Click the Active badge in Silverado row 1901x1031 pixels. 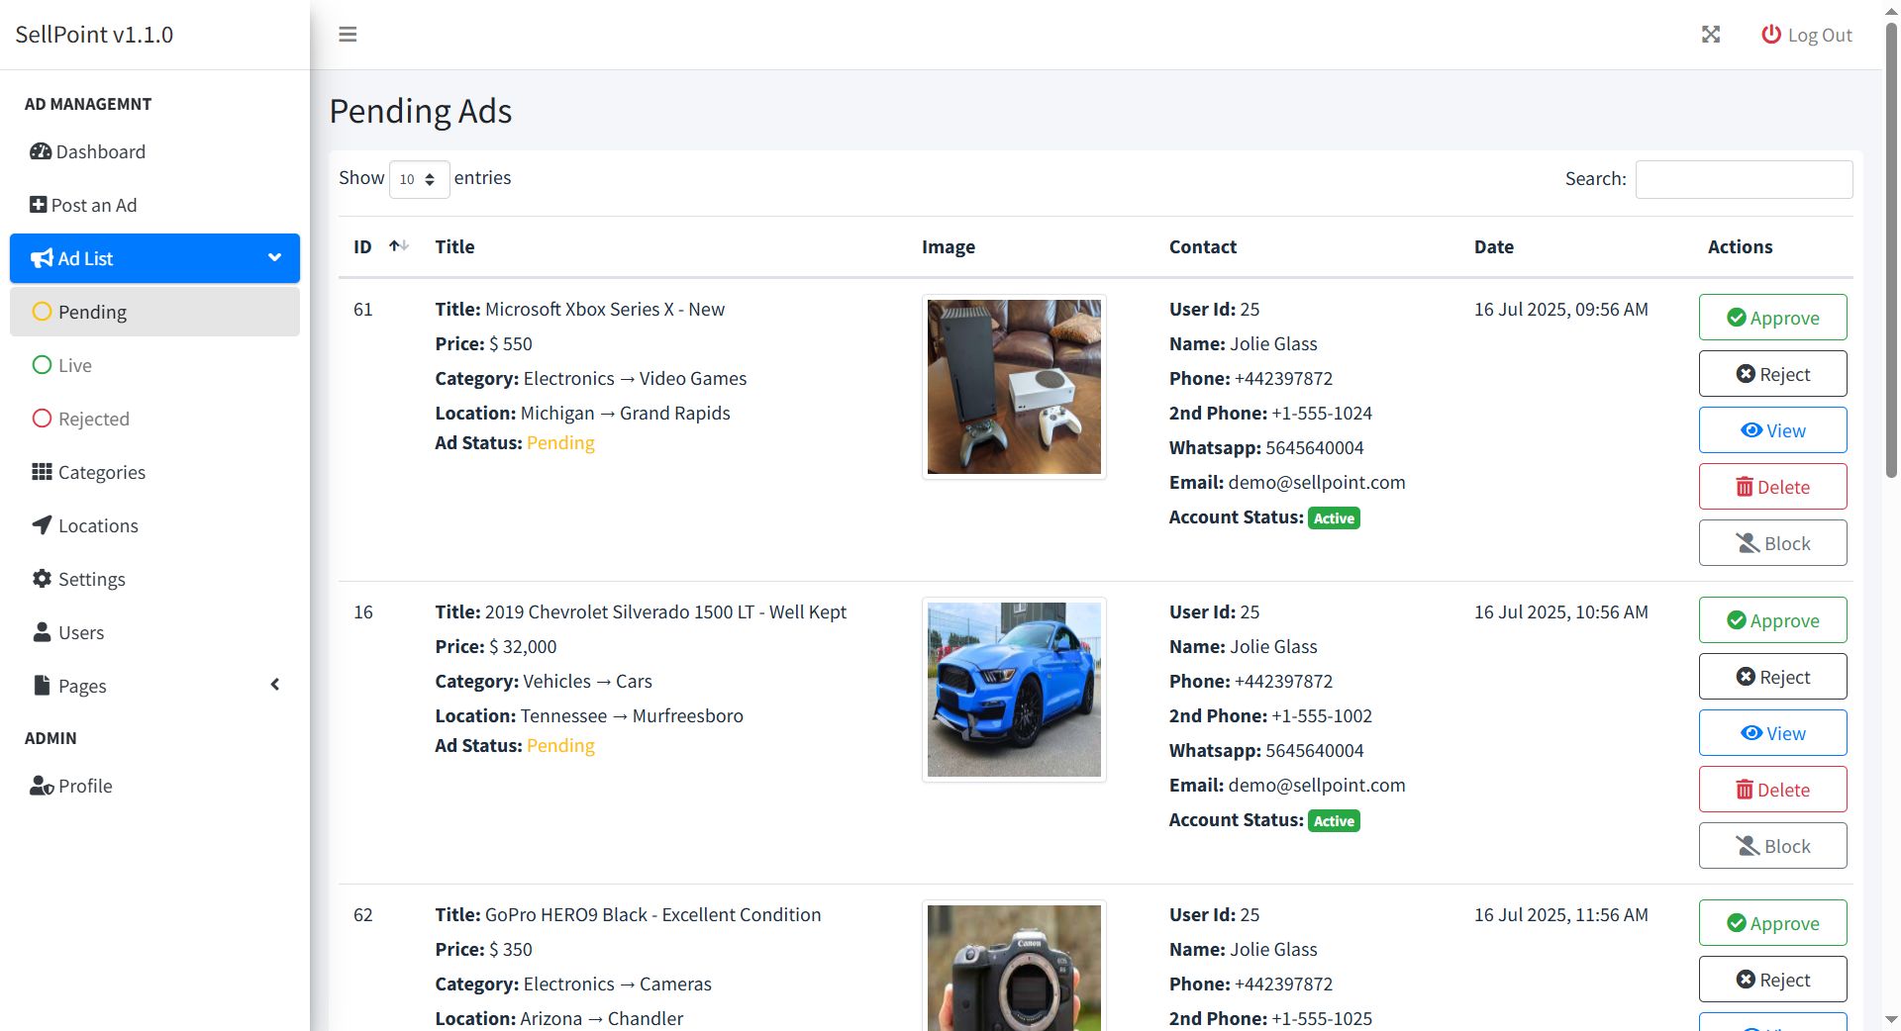(1334, 821)
